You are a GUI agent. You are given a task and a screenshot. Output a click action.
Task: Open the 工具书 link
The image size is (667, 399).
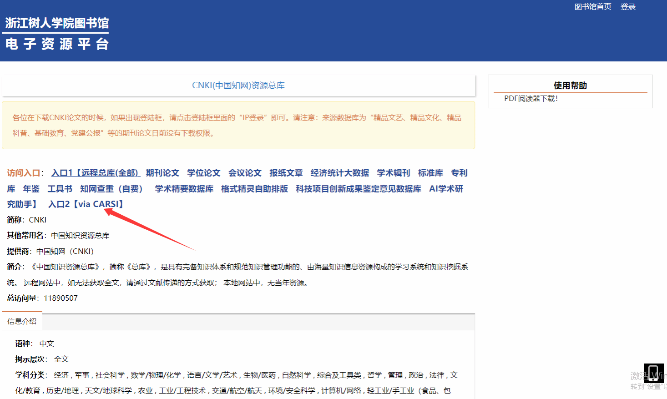pos(60,189)
